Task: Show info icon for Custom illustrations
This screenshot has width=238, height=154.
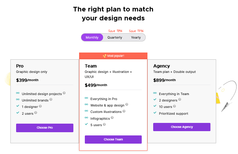Action: (x=124, y=111)
